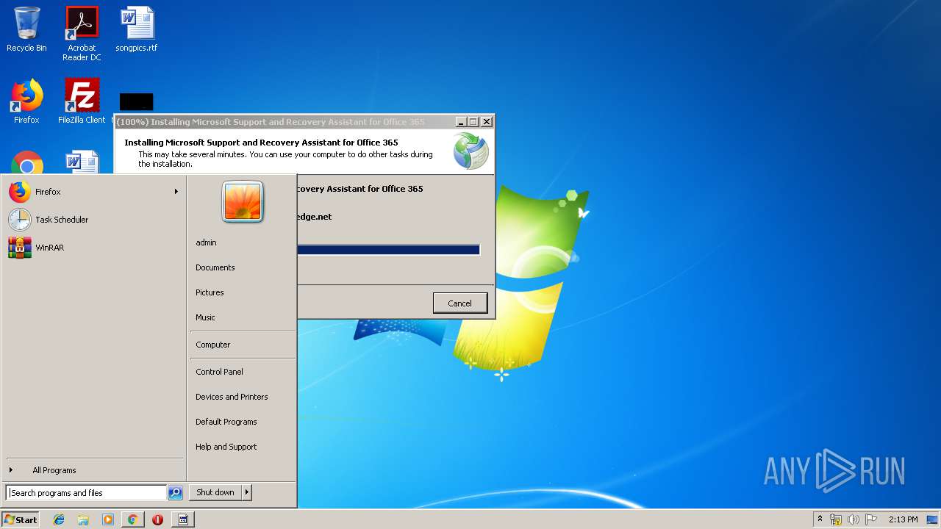Show hidden tray icons
Screen dimensions: 941x529
pos(820,519)
